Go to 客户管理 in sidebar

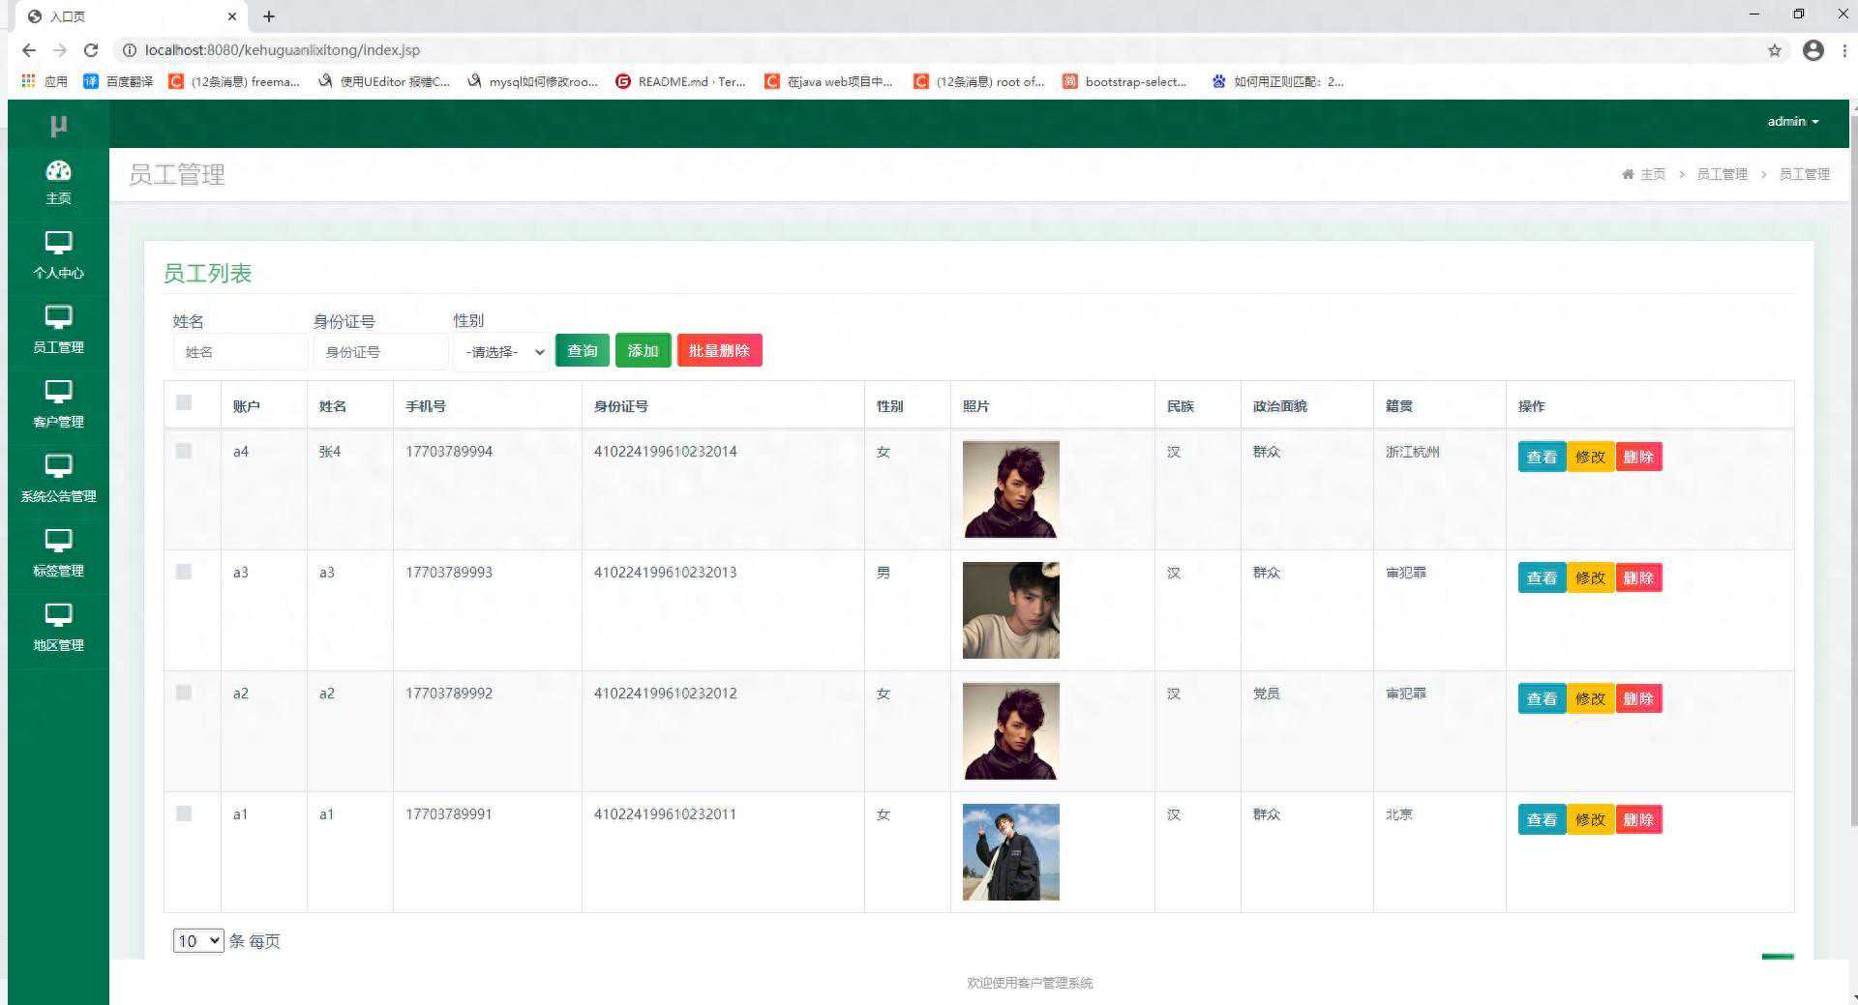[x=58, y=404]
